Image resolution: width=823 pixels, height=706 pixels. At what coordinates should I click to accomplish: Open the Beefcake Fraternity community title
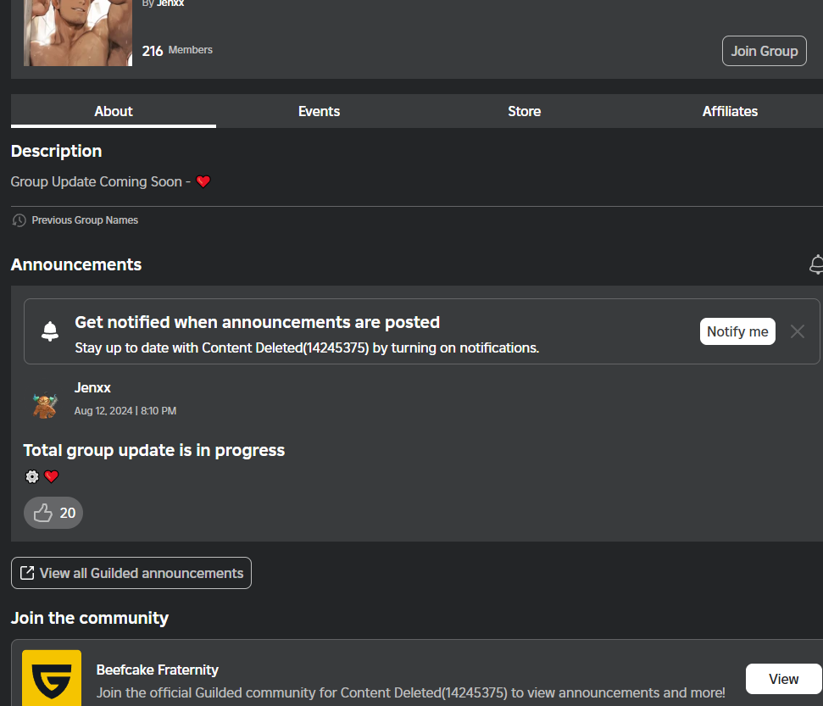[x=158, y=670]
